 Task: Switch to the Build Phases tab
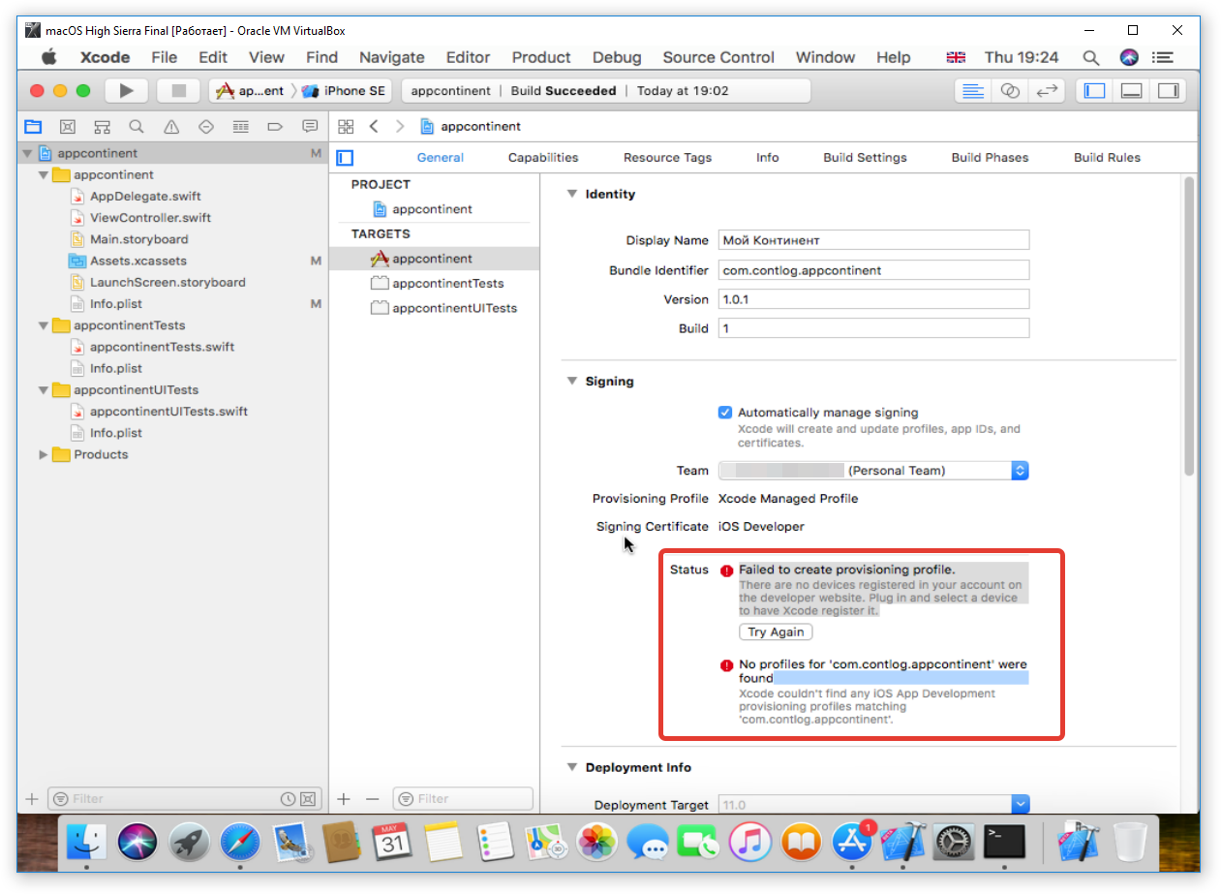click(990, 158)
